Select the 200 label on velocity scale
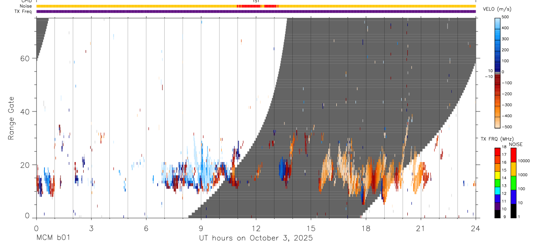Image resolution: width=535 pixels, height=247 pixels. [506, 50]
